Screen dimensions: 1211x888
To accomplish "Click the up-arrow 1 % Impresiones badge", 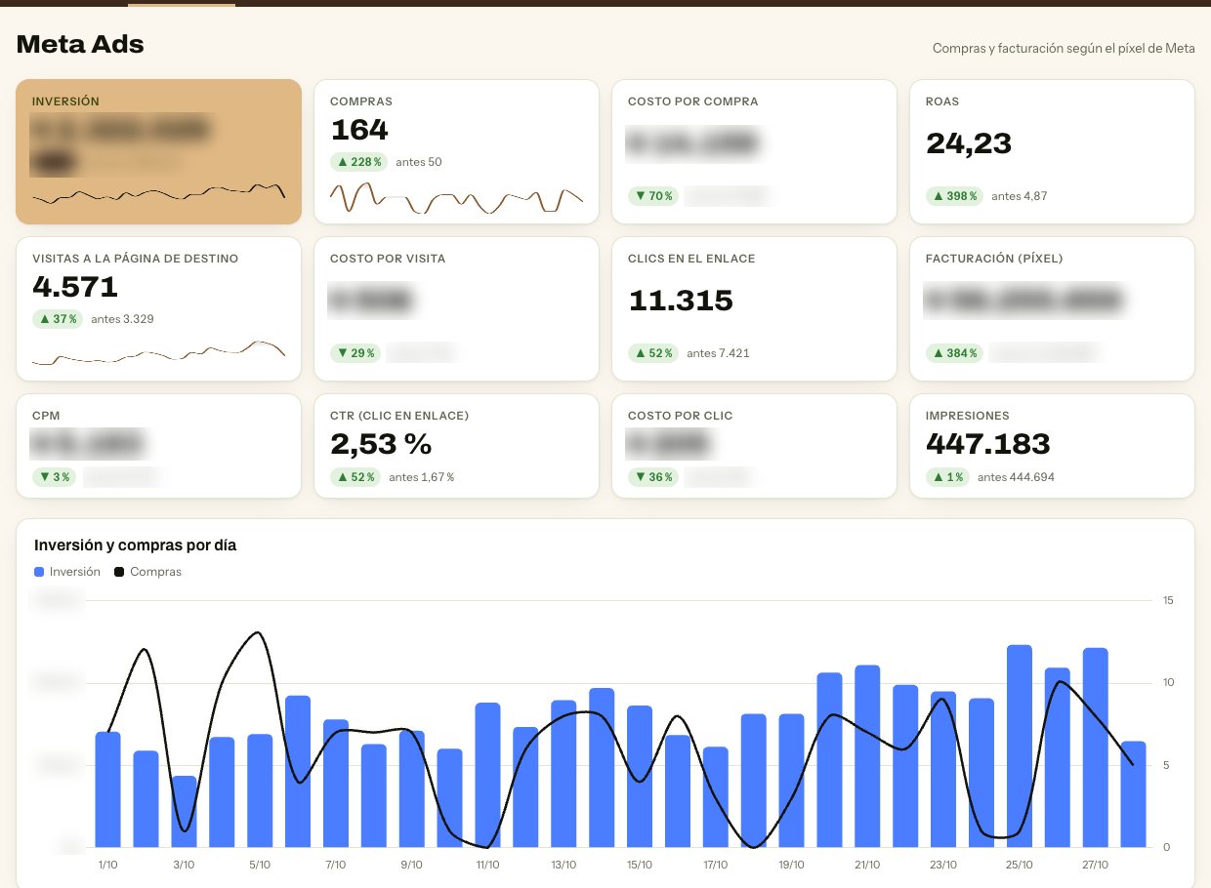I will tap(947, 477).
